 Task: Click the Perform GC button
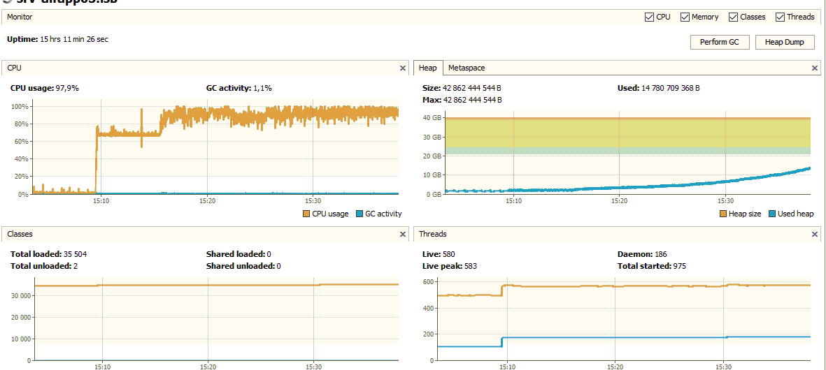coord(720,42)
